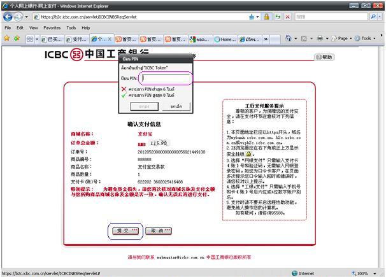This screenshot has width=386, height=277.
Task: Open the View menu
Action: 34,28
